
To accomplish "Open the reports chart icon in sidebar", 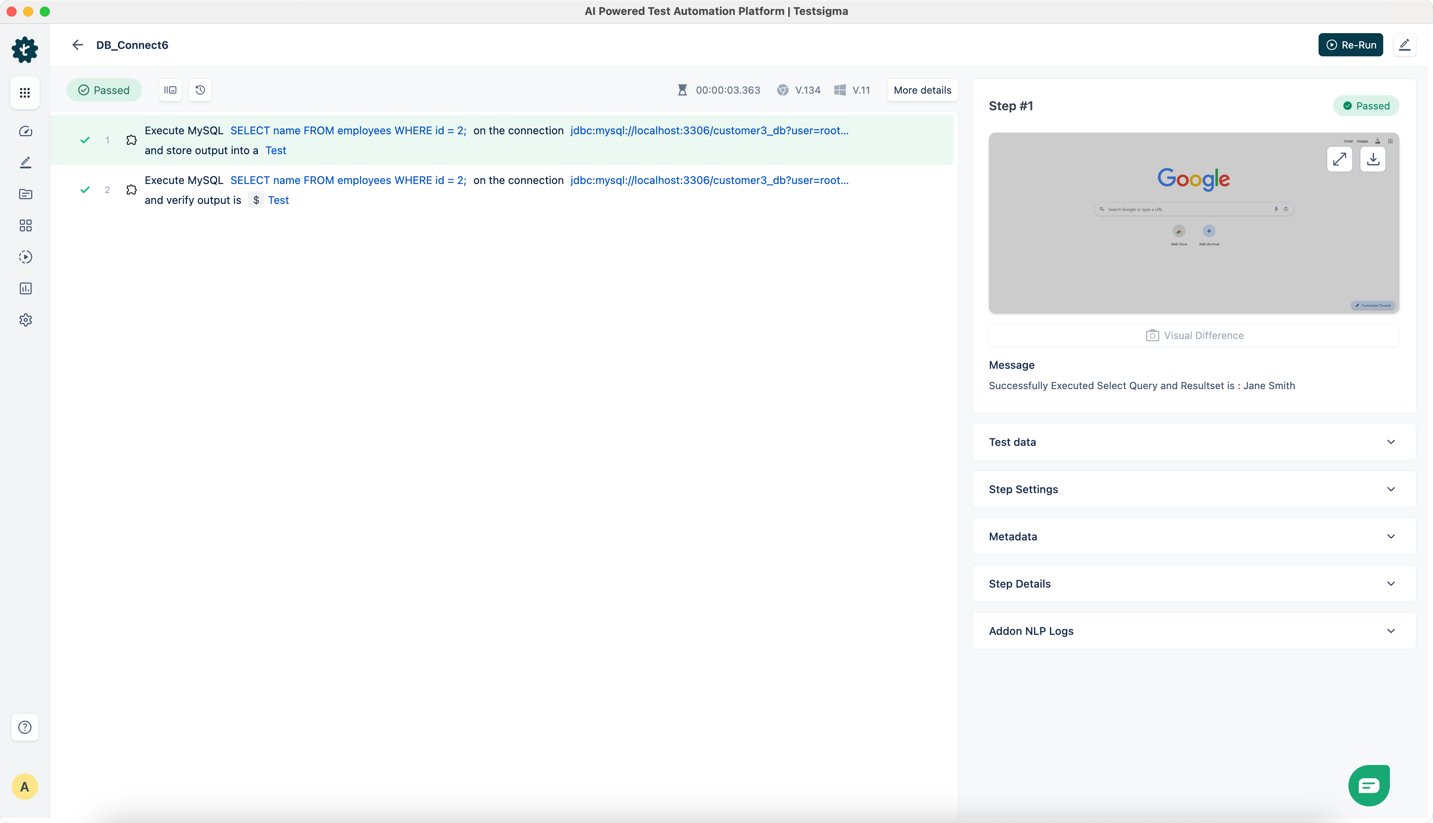I will [x=25, y=288].
